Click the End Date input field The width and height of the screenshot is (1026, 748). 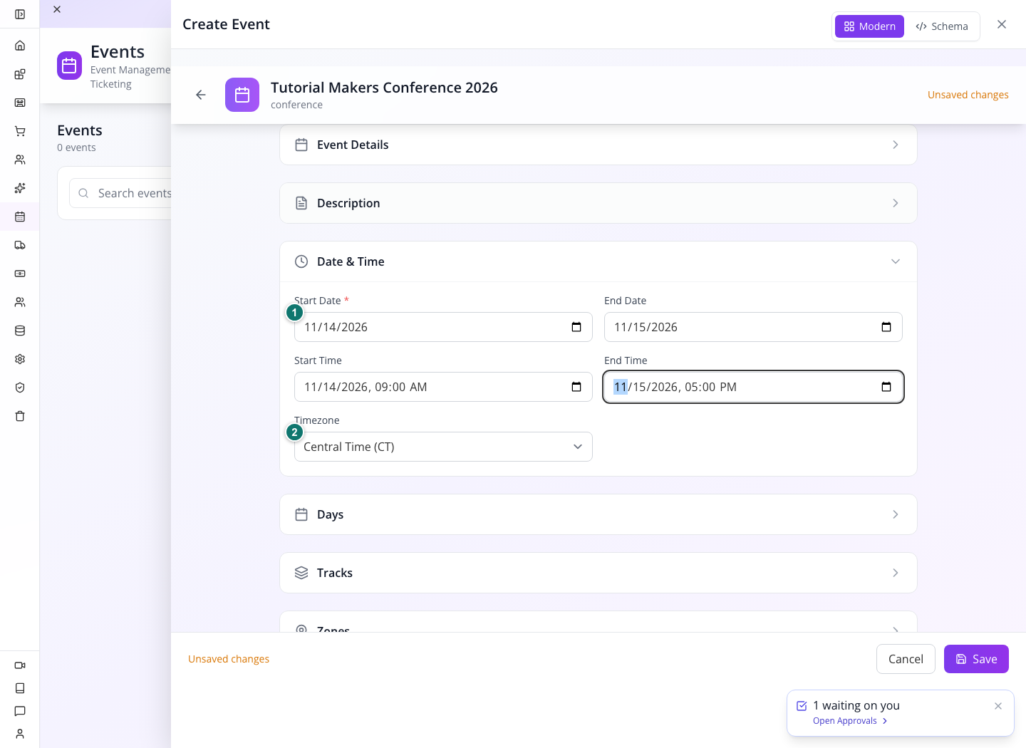[x=753, y=327]
